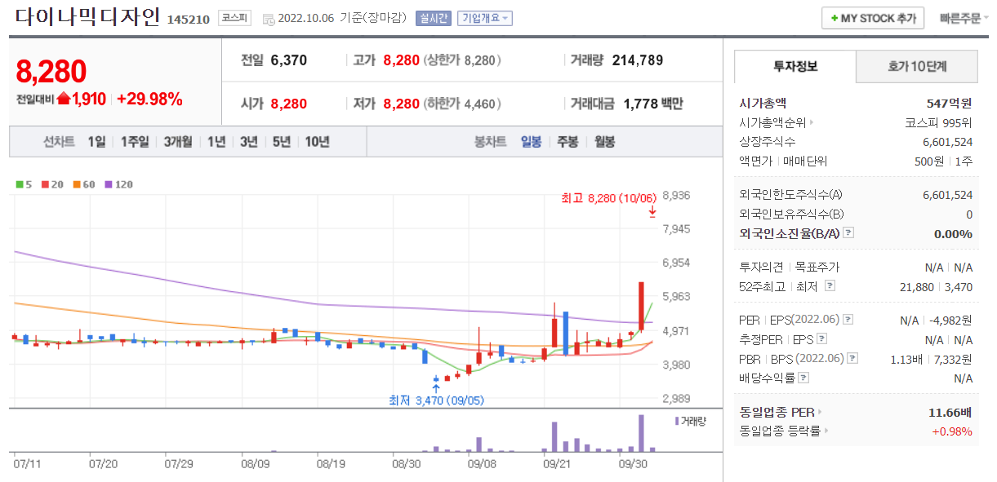This screenshot has width=997, height=482.
Task: Click the blue up arrow marking 최저 price
Action: (436, 387)
